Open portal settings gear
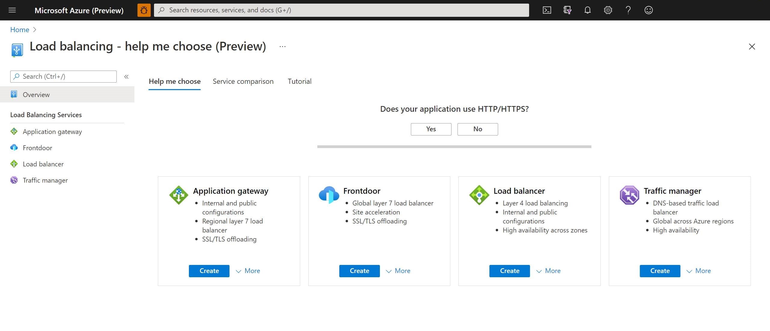This screenshot has width=770, height=331. tap(608, 10)
